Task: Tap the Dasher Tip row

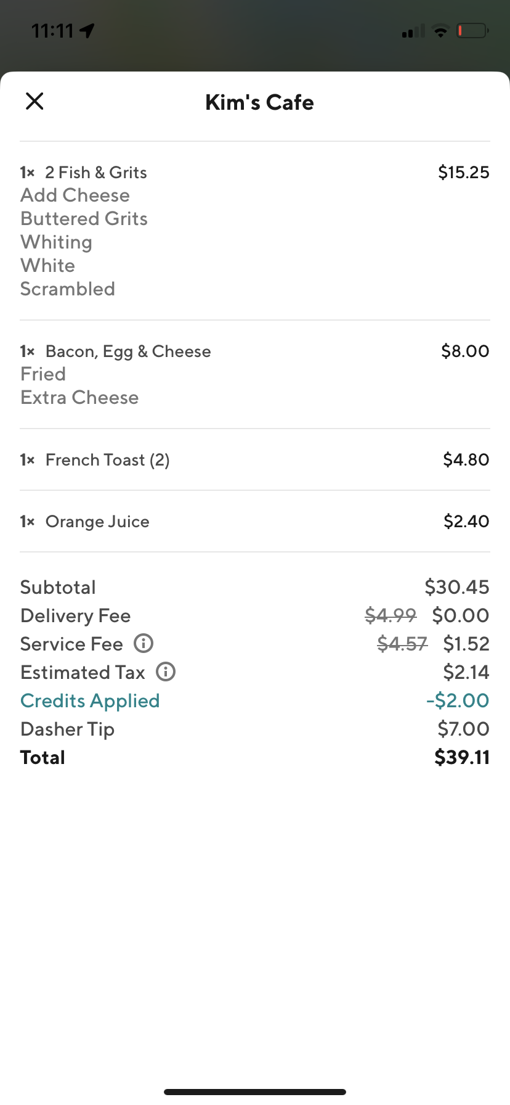Action: pyautogui.click(x=68, y=729)
